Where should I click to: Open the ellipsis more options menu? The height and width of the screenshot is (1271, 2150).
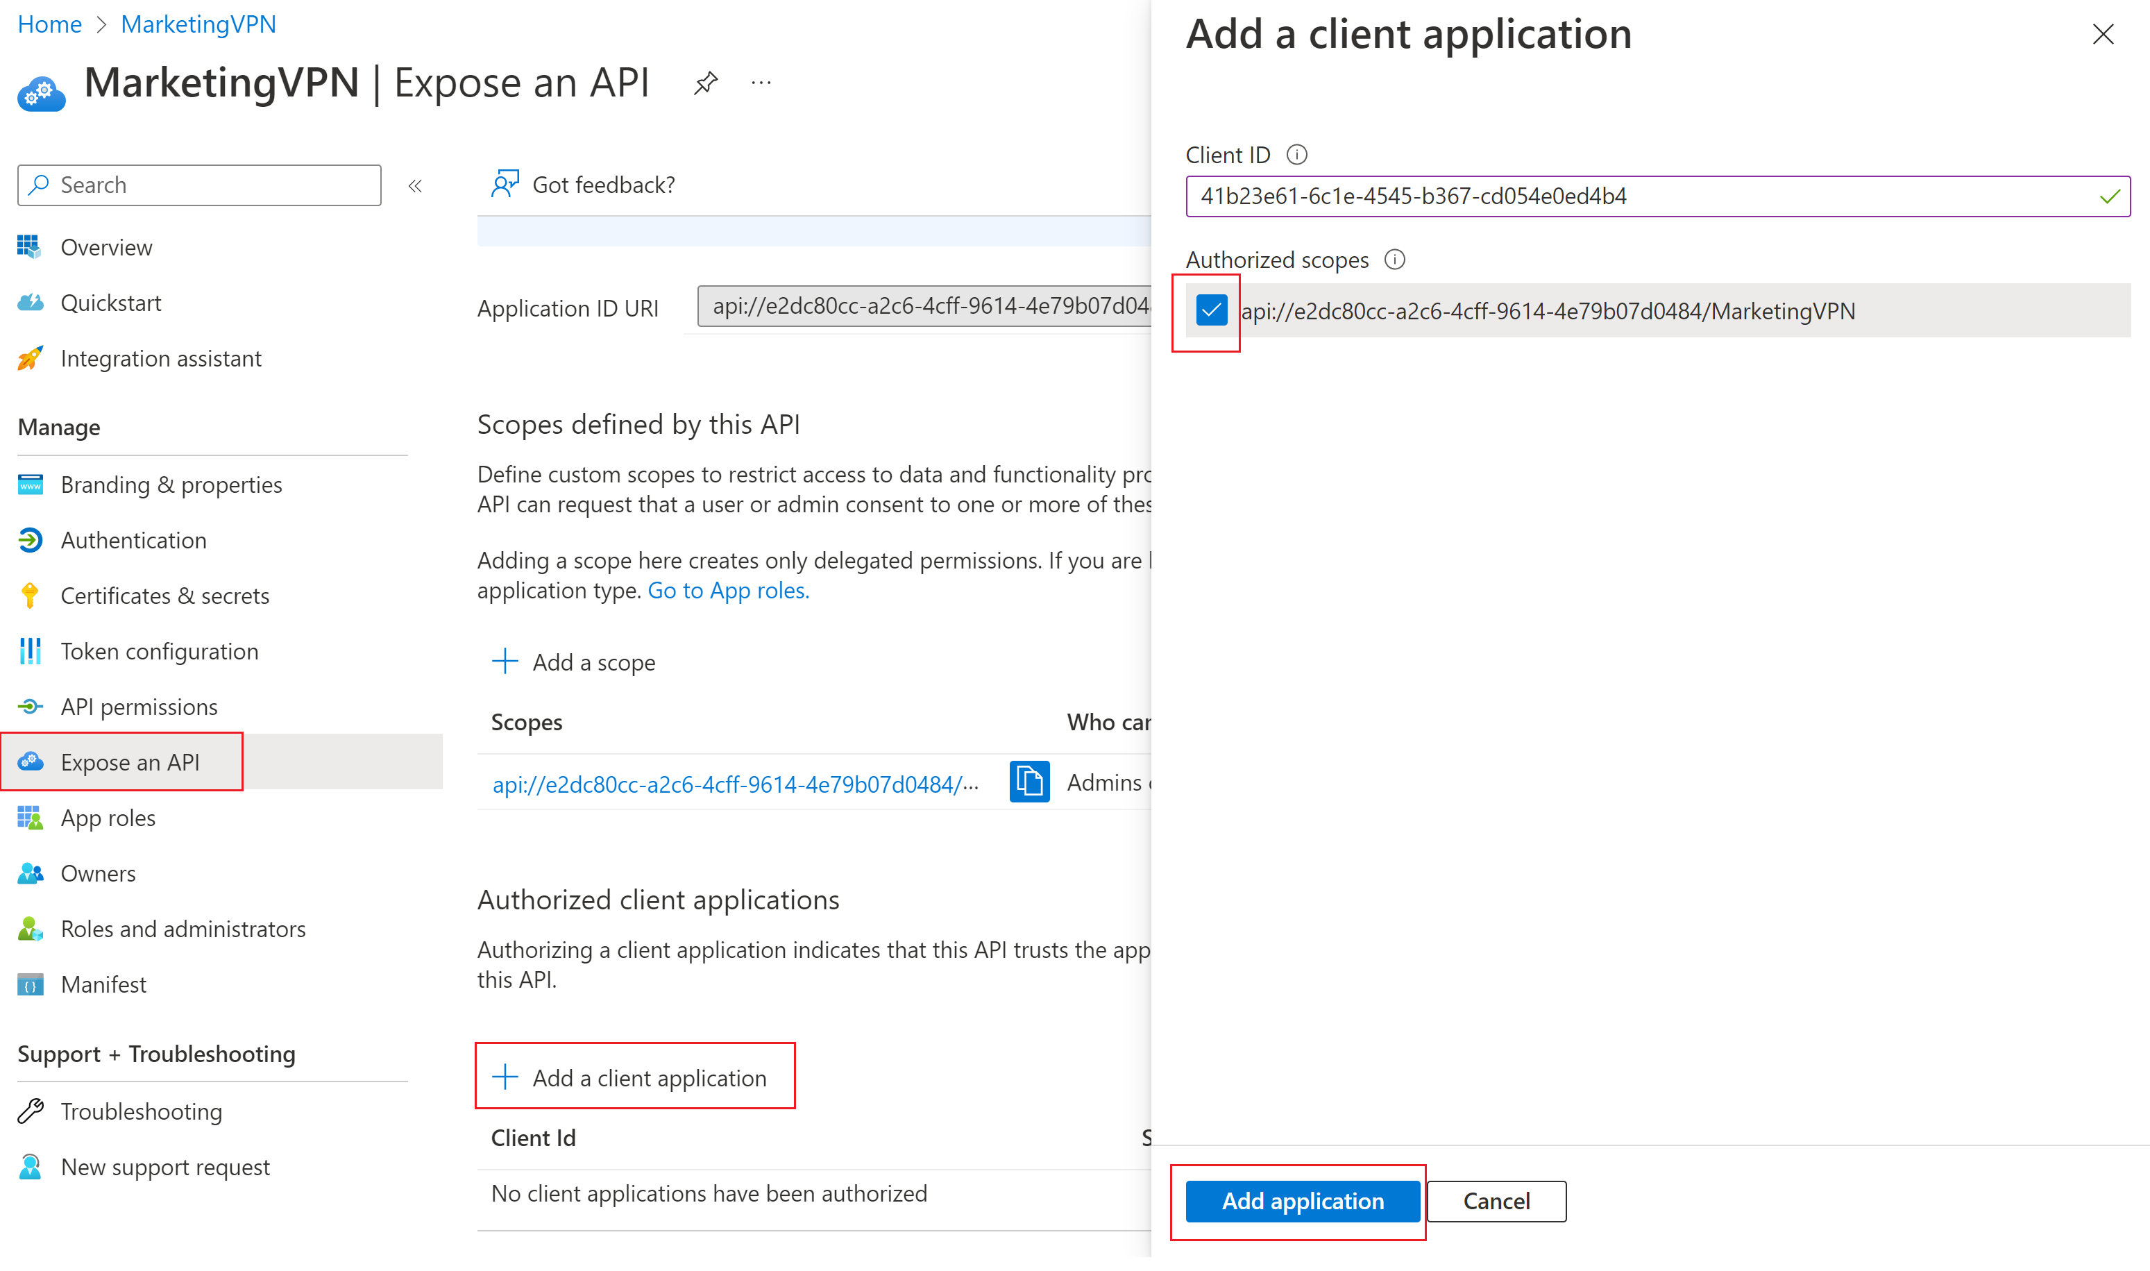pos(761,83)
